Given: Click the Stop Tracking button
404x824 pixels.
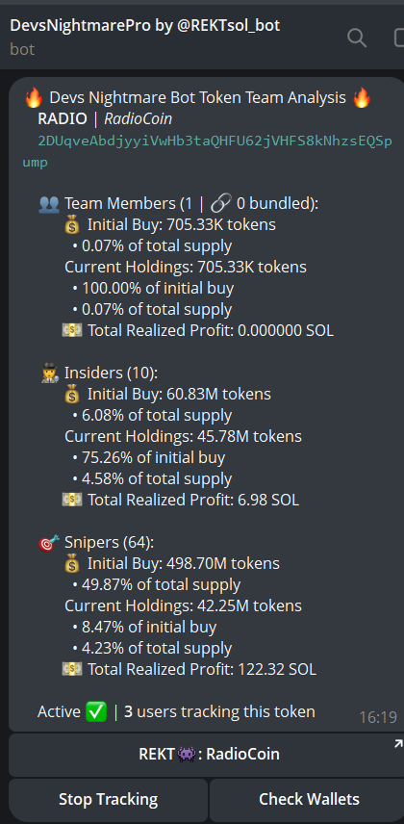Looking at the screenshot, I should point(109,800).
